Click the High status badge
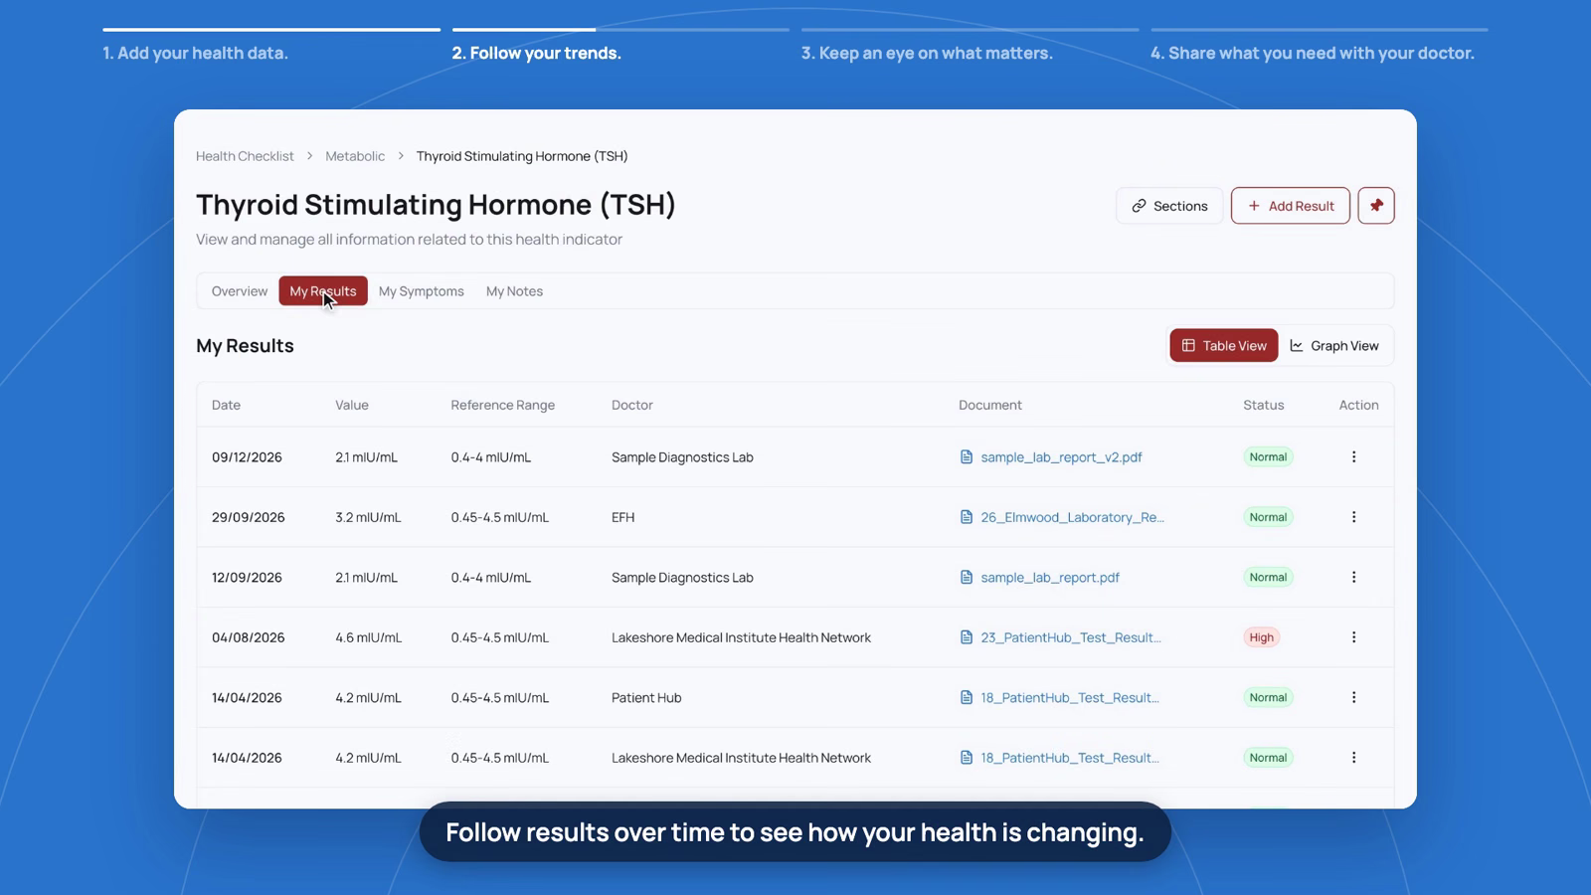 (x=1261, y=637)
